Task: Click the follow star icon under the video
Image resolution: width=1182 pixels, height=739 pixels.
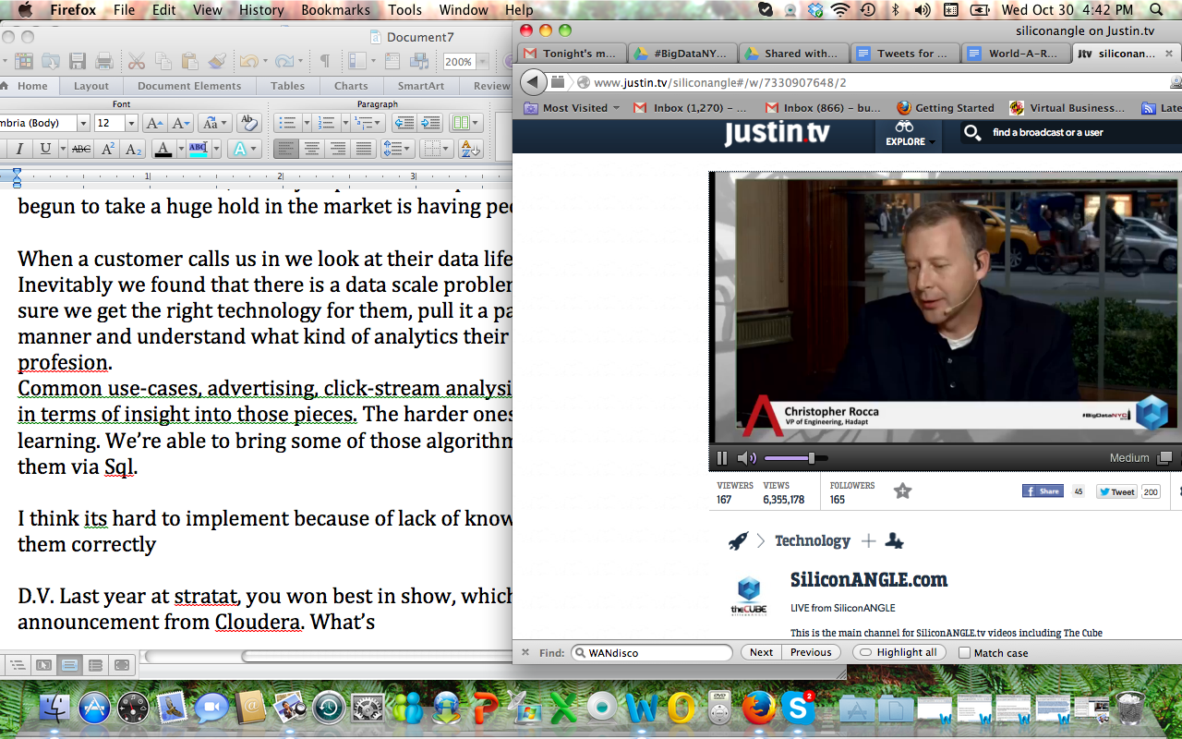Action: click(x=902, y=491)
